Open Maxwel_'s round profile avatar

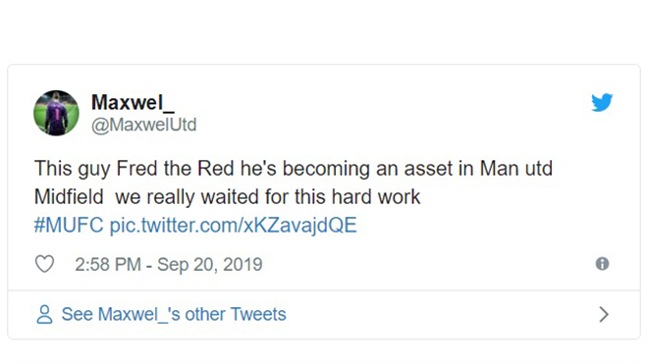point(56,113)
